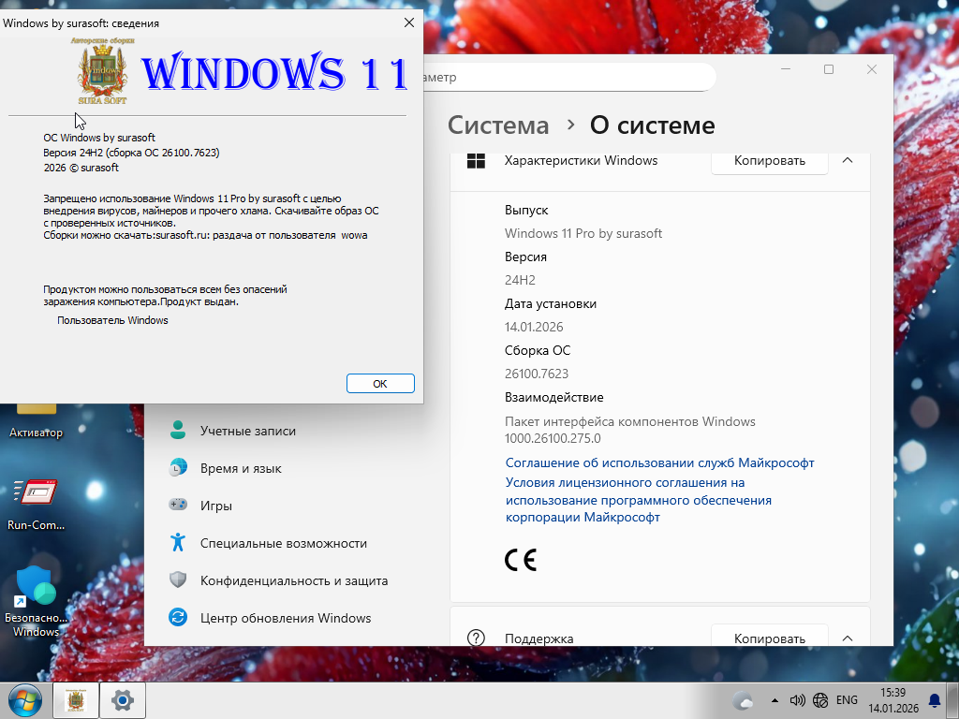Screen dimensions: 959x719
Task: Open the Run-Command desktop shortcut
Action: 36,503
